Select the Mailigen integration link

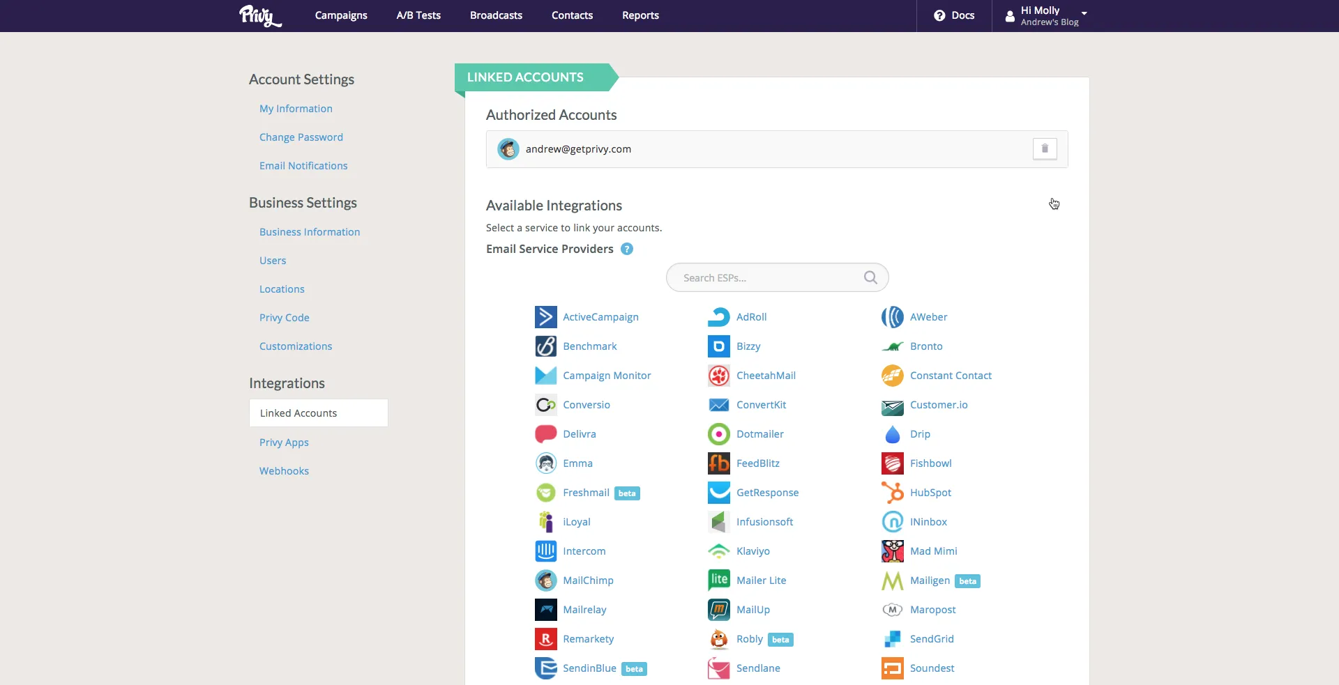click(930, 580)
